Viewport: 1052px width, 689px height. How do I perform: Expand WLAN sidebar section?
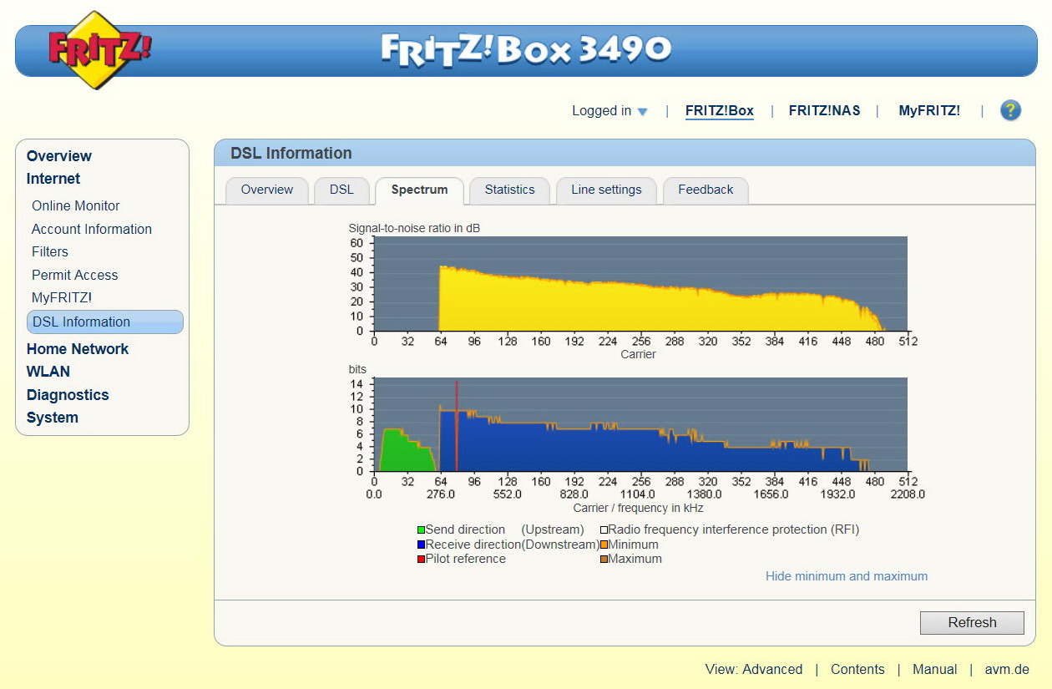[48, 372]
